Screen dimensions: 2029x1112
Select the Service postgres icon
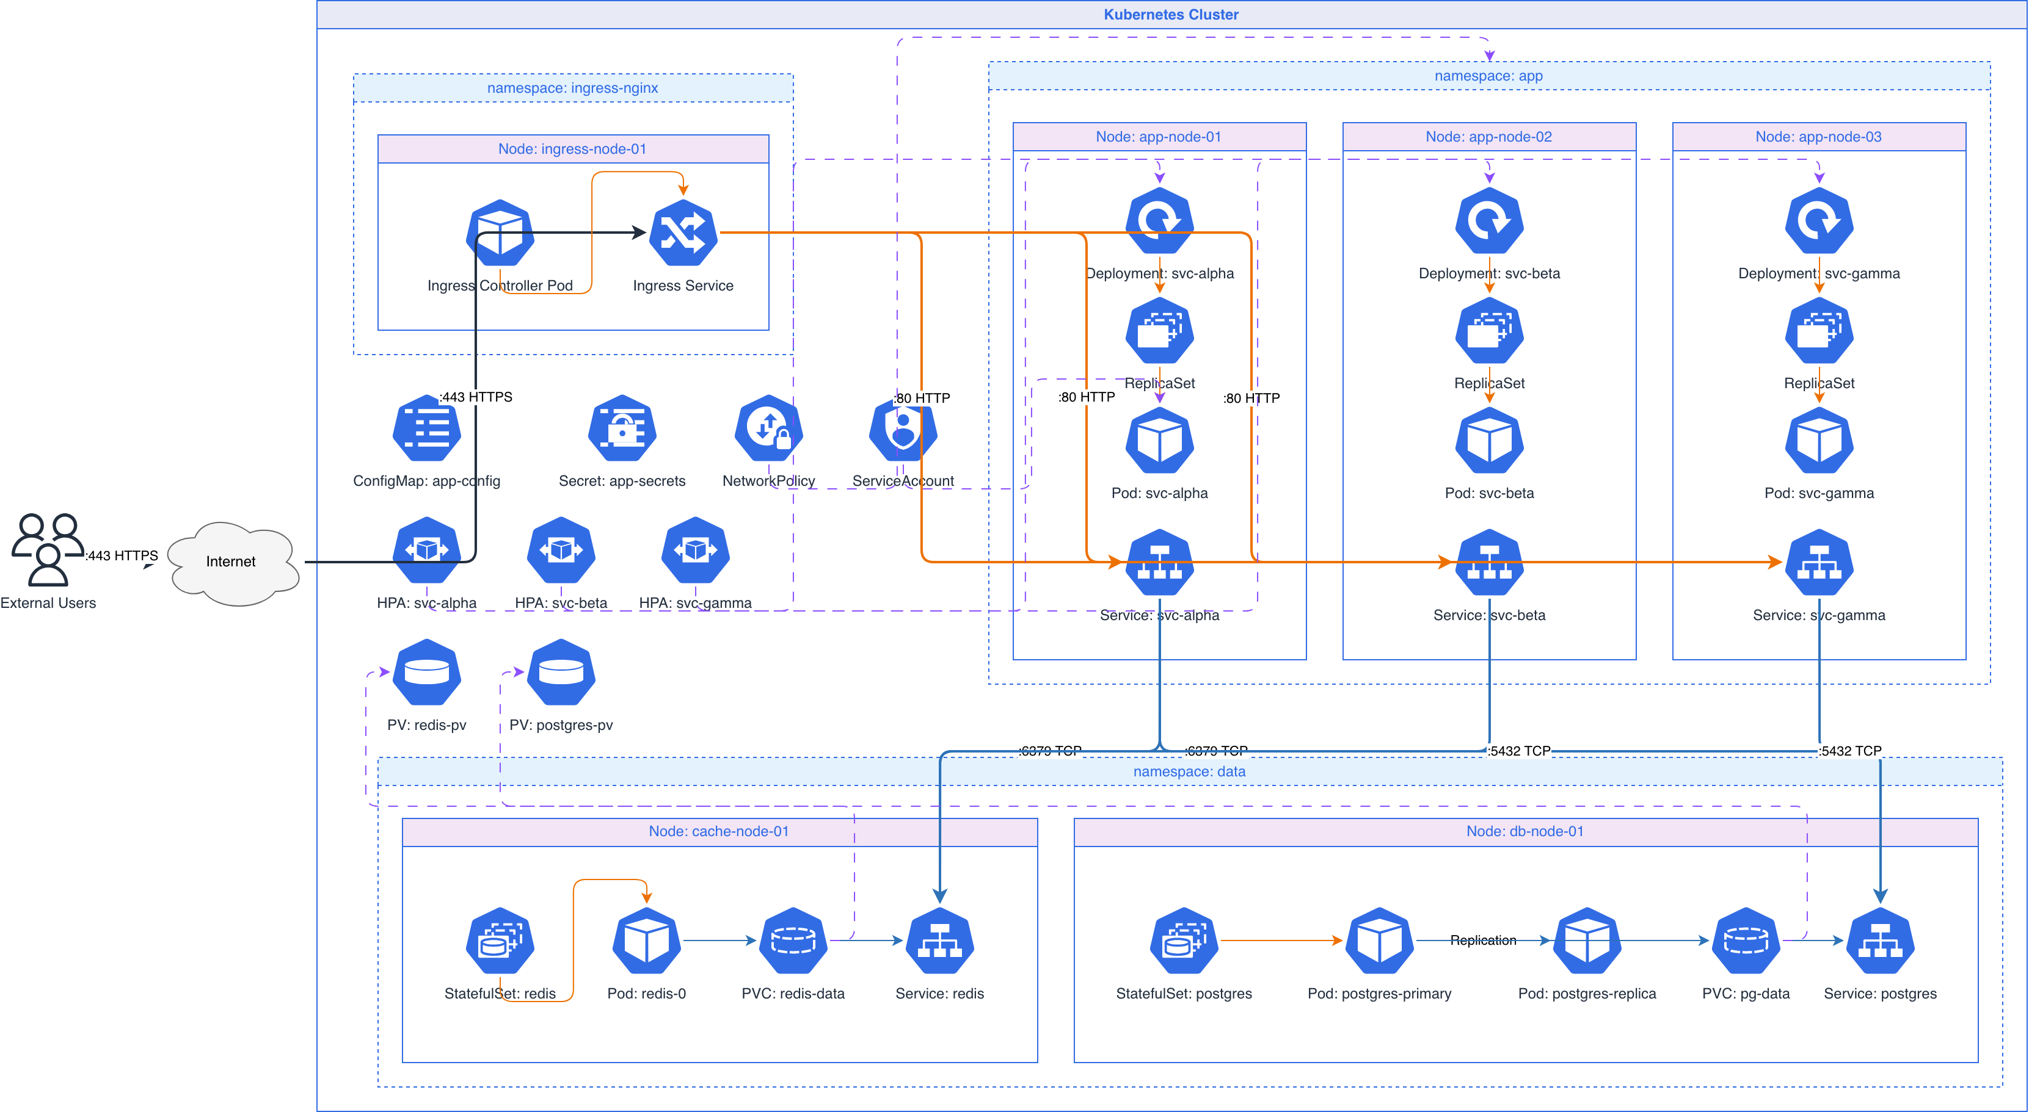[x=1880, y=941]
